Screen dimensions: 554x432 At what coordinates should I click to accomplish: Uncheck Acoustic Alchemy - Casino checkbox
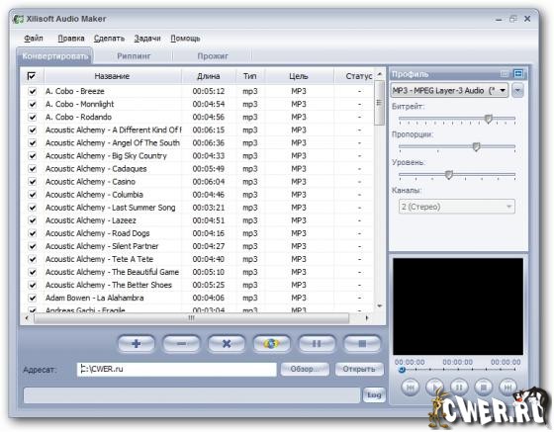(x=33, y=182)
